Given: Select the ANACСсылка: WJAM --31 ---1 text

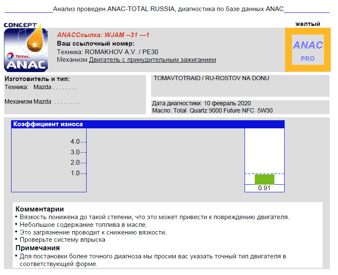Looking at the screenshot, I should tap(103, 35).
